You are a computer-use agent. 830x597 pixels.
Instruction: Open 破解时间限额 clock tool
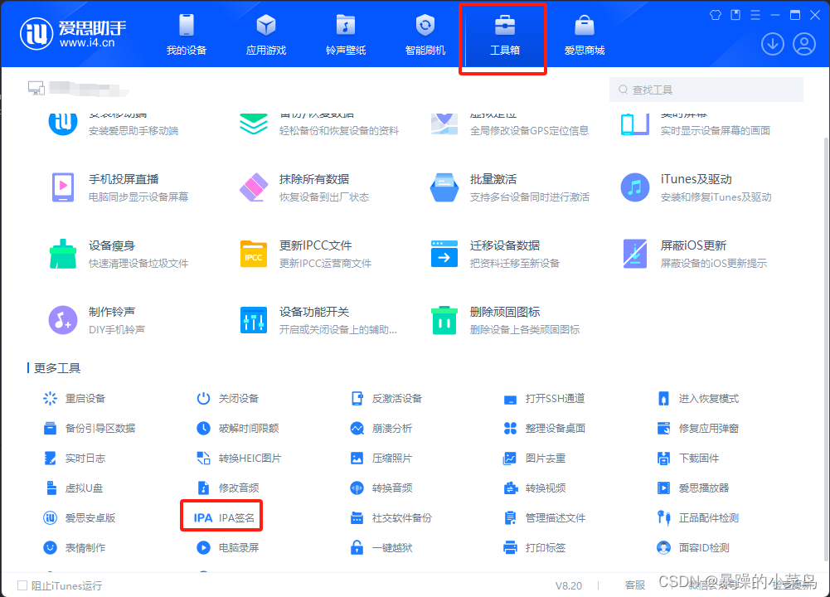point(238,428)
